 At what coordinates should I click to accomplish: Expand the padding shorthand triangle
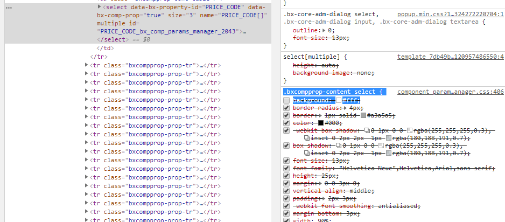coord(324,198)
